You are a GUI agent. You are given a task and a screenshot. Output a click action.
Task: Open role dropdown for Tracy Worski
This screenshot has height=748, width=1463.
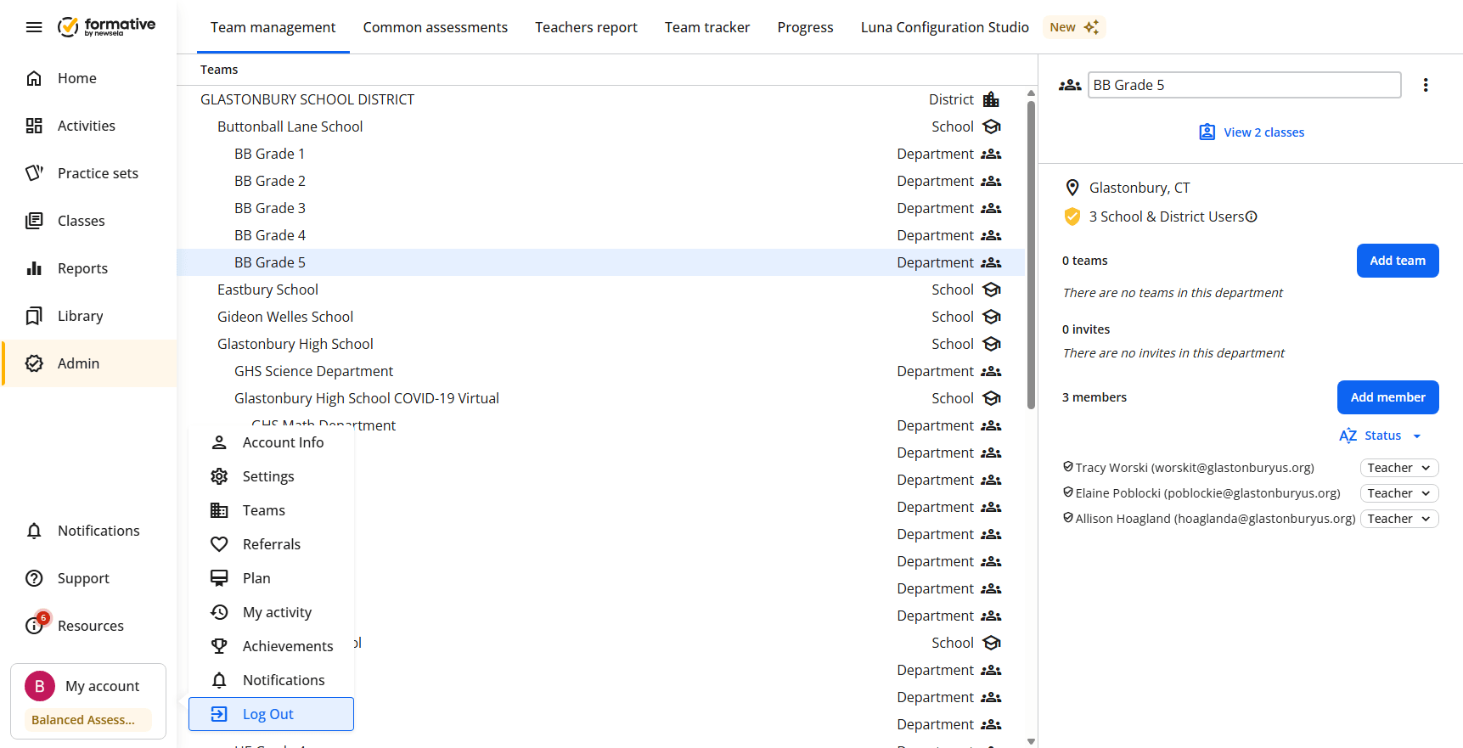coord(1399,468)
